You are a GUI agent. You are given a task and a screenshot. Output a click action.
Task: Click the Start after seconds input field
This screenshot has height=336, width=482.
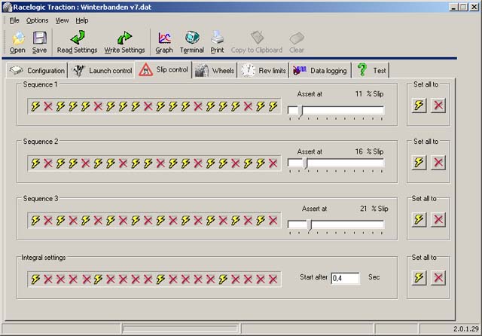coord(345,278)
